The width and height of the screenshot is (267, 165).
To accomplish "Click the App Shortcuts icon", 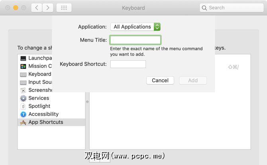I will pos(23,122).
